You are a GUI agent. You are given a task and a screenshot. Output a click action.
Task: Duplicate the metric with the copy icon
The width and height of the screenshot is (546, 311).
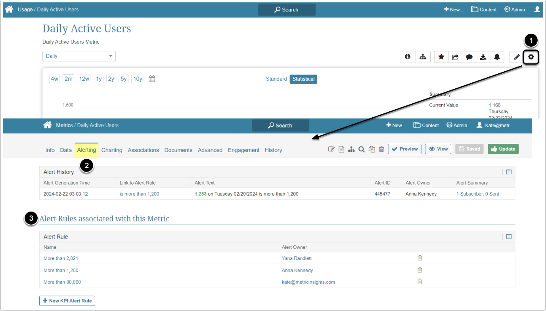[372, 149]
